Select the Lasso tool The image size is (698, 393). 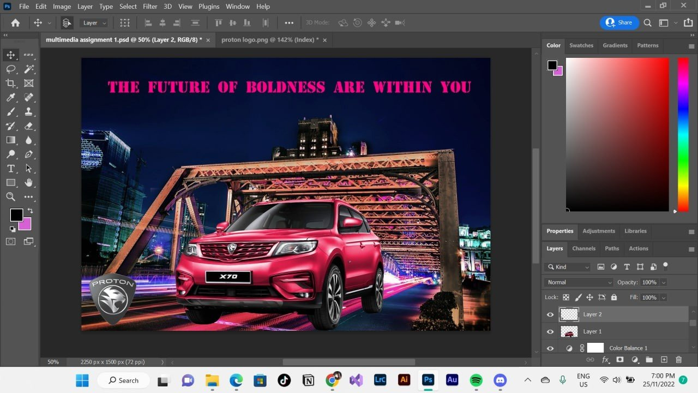click(10, 69)
